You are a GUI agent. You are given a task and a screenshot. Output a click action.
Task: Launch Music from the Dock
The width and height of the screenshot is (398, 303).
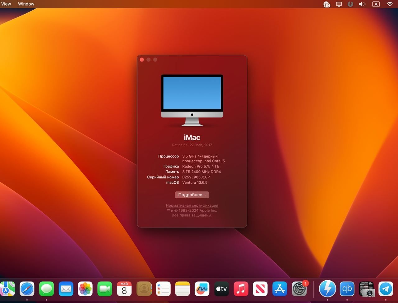coord(241,289)
